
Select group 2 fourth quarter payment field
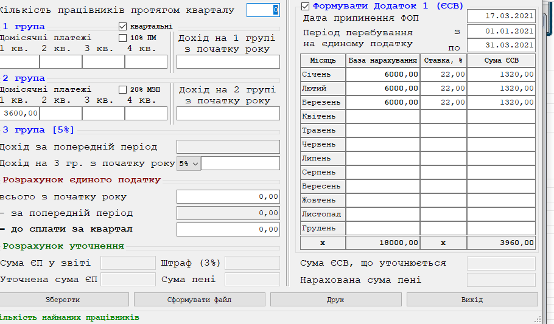point(146,114)
